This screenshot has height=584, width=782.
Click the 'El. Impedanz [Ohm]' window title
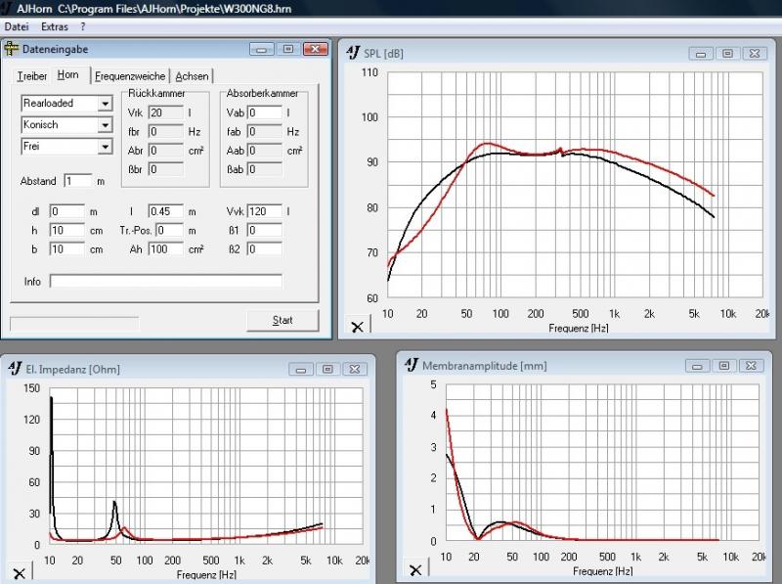[x=72, y=370]
